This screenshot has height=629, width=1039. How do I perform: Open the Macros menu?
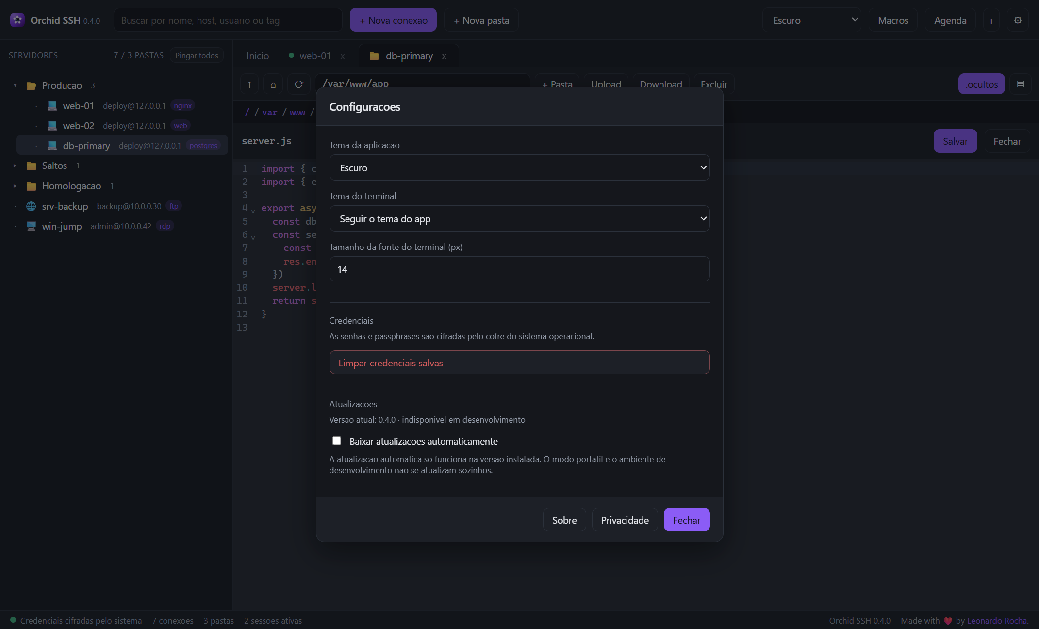pos(893,20)
